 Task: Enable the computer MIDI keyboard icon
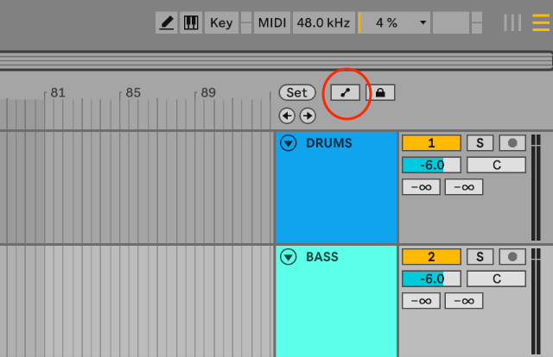(x=190, y=22)
